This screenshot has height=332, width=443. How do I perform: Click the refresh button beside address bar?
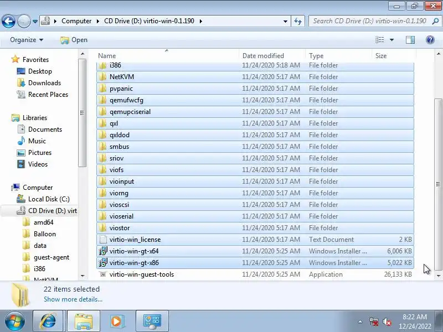298,21
